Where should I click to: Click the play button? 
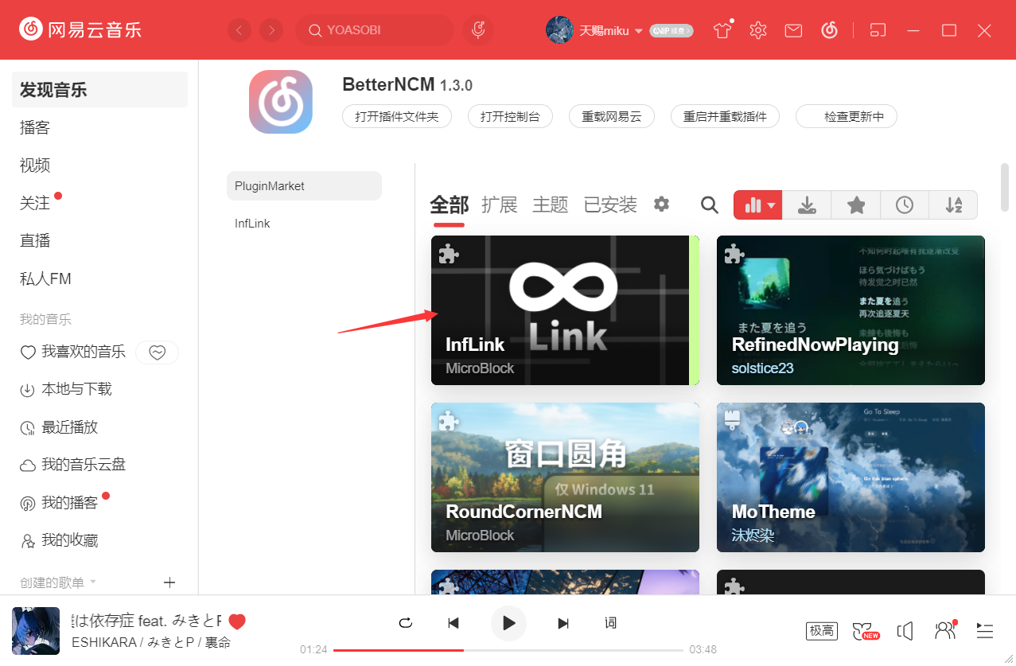(x=509, y=623)
